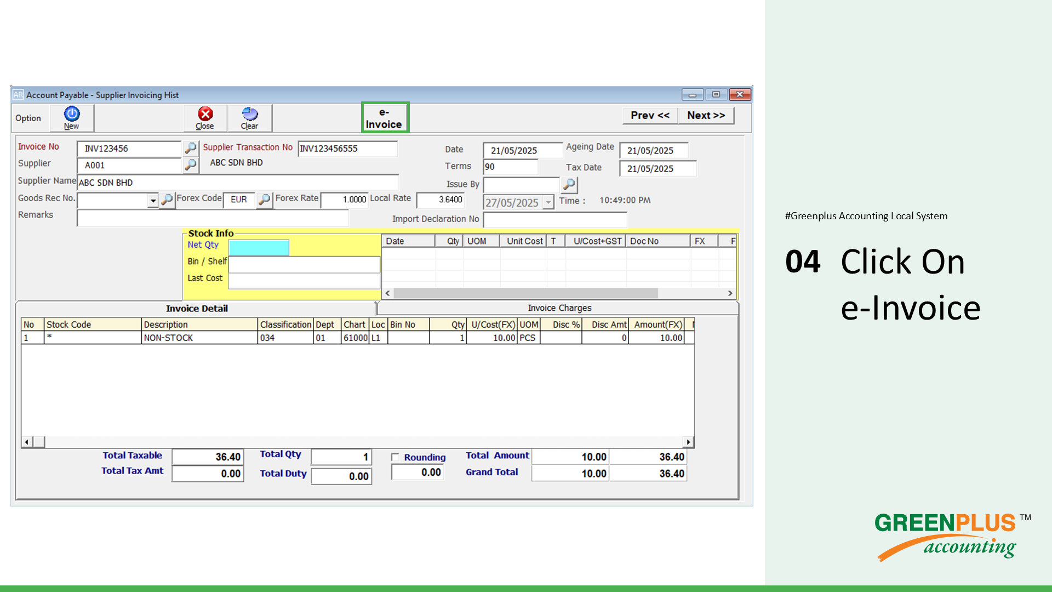Click the Bin / Shelf field
This screenshot has width=1052, height=592.
(x=304, y=264)
